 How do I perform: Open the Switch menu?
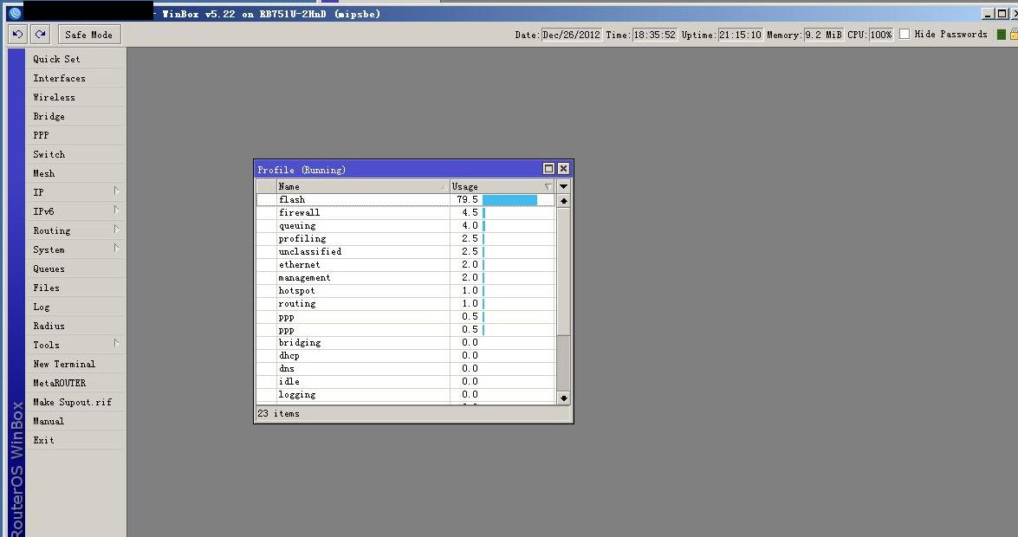click(75, 154)
